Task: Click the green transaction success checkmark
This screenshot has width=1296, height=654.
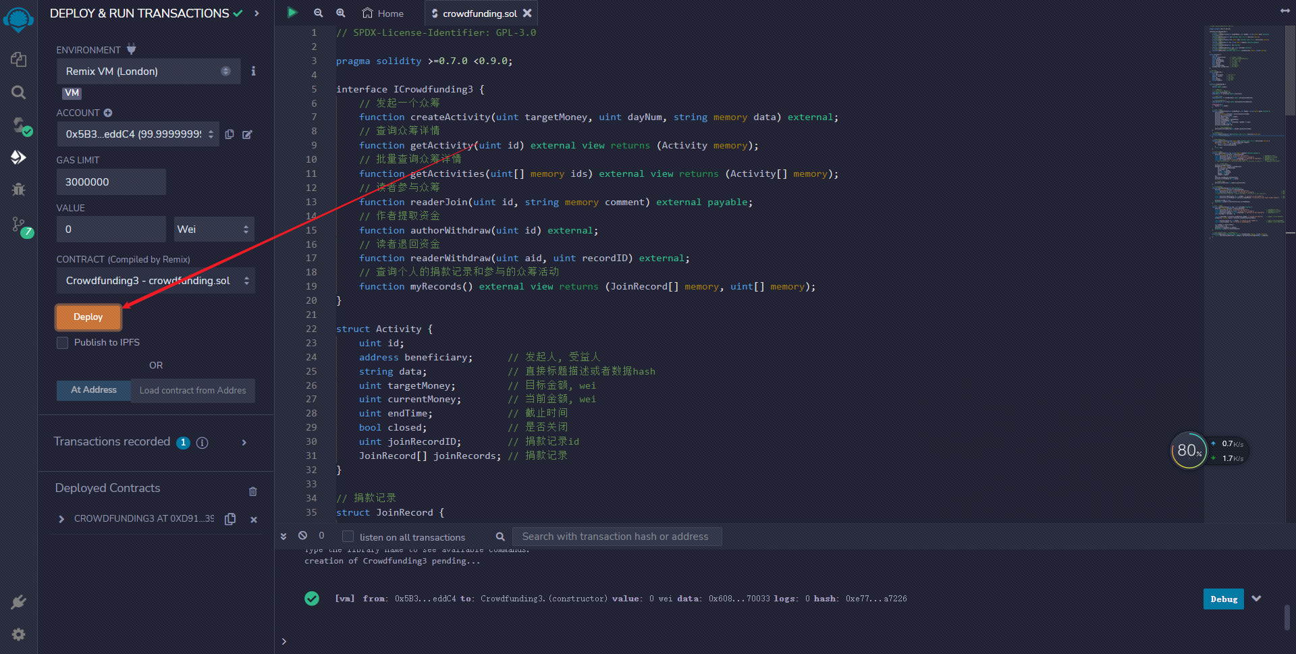Action: (312, 598)
